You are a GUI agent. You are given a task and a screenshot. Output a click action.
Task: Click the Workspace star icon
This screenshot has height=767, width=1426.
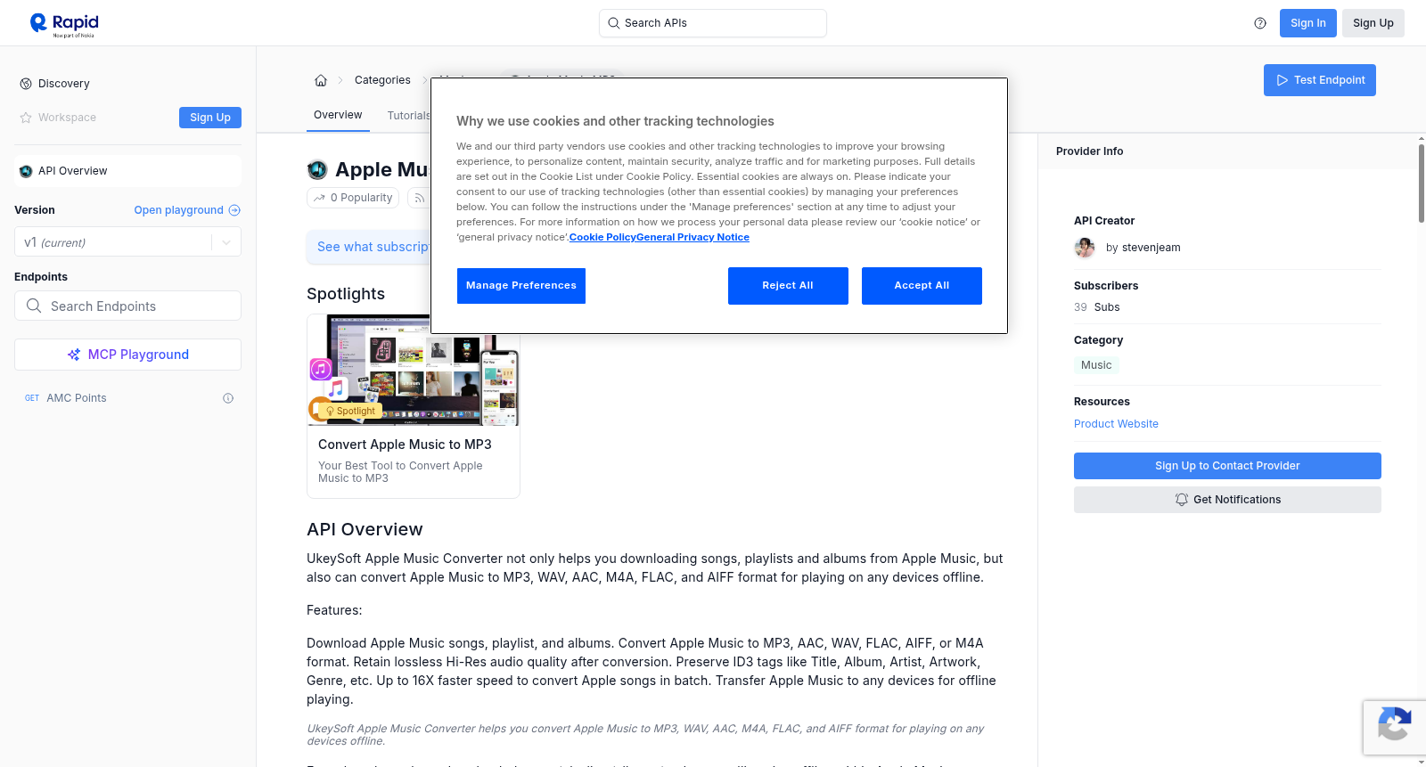point(26,118)
